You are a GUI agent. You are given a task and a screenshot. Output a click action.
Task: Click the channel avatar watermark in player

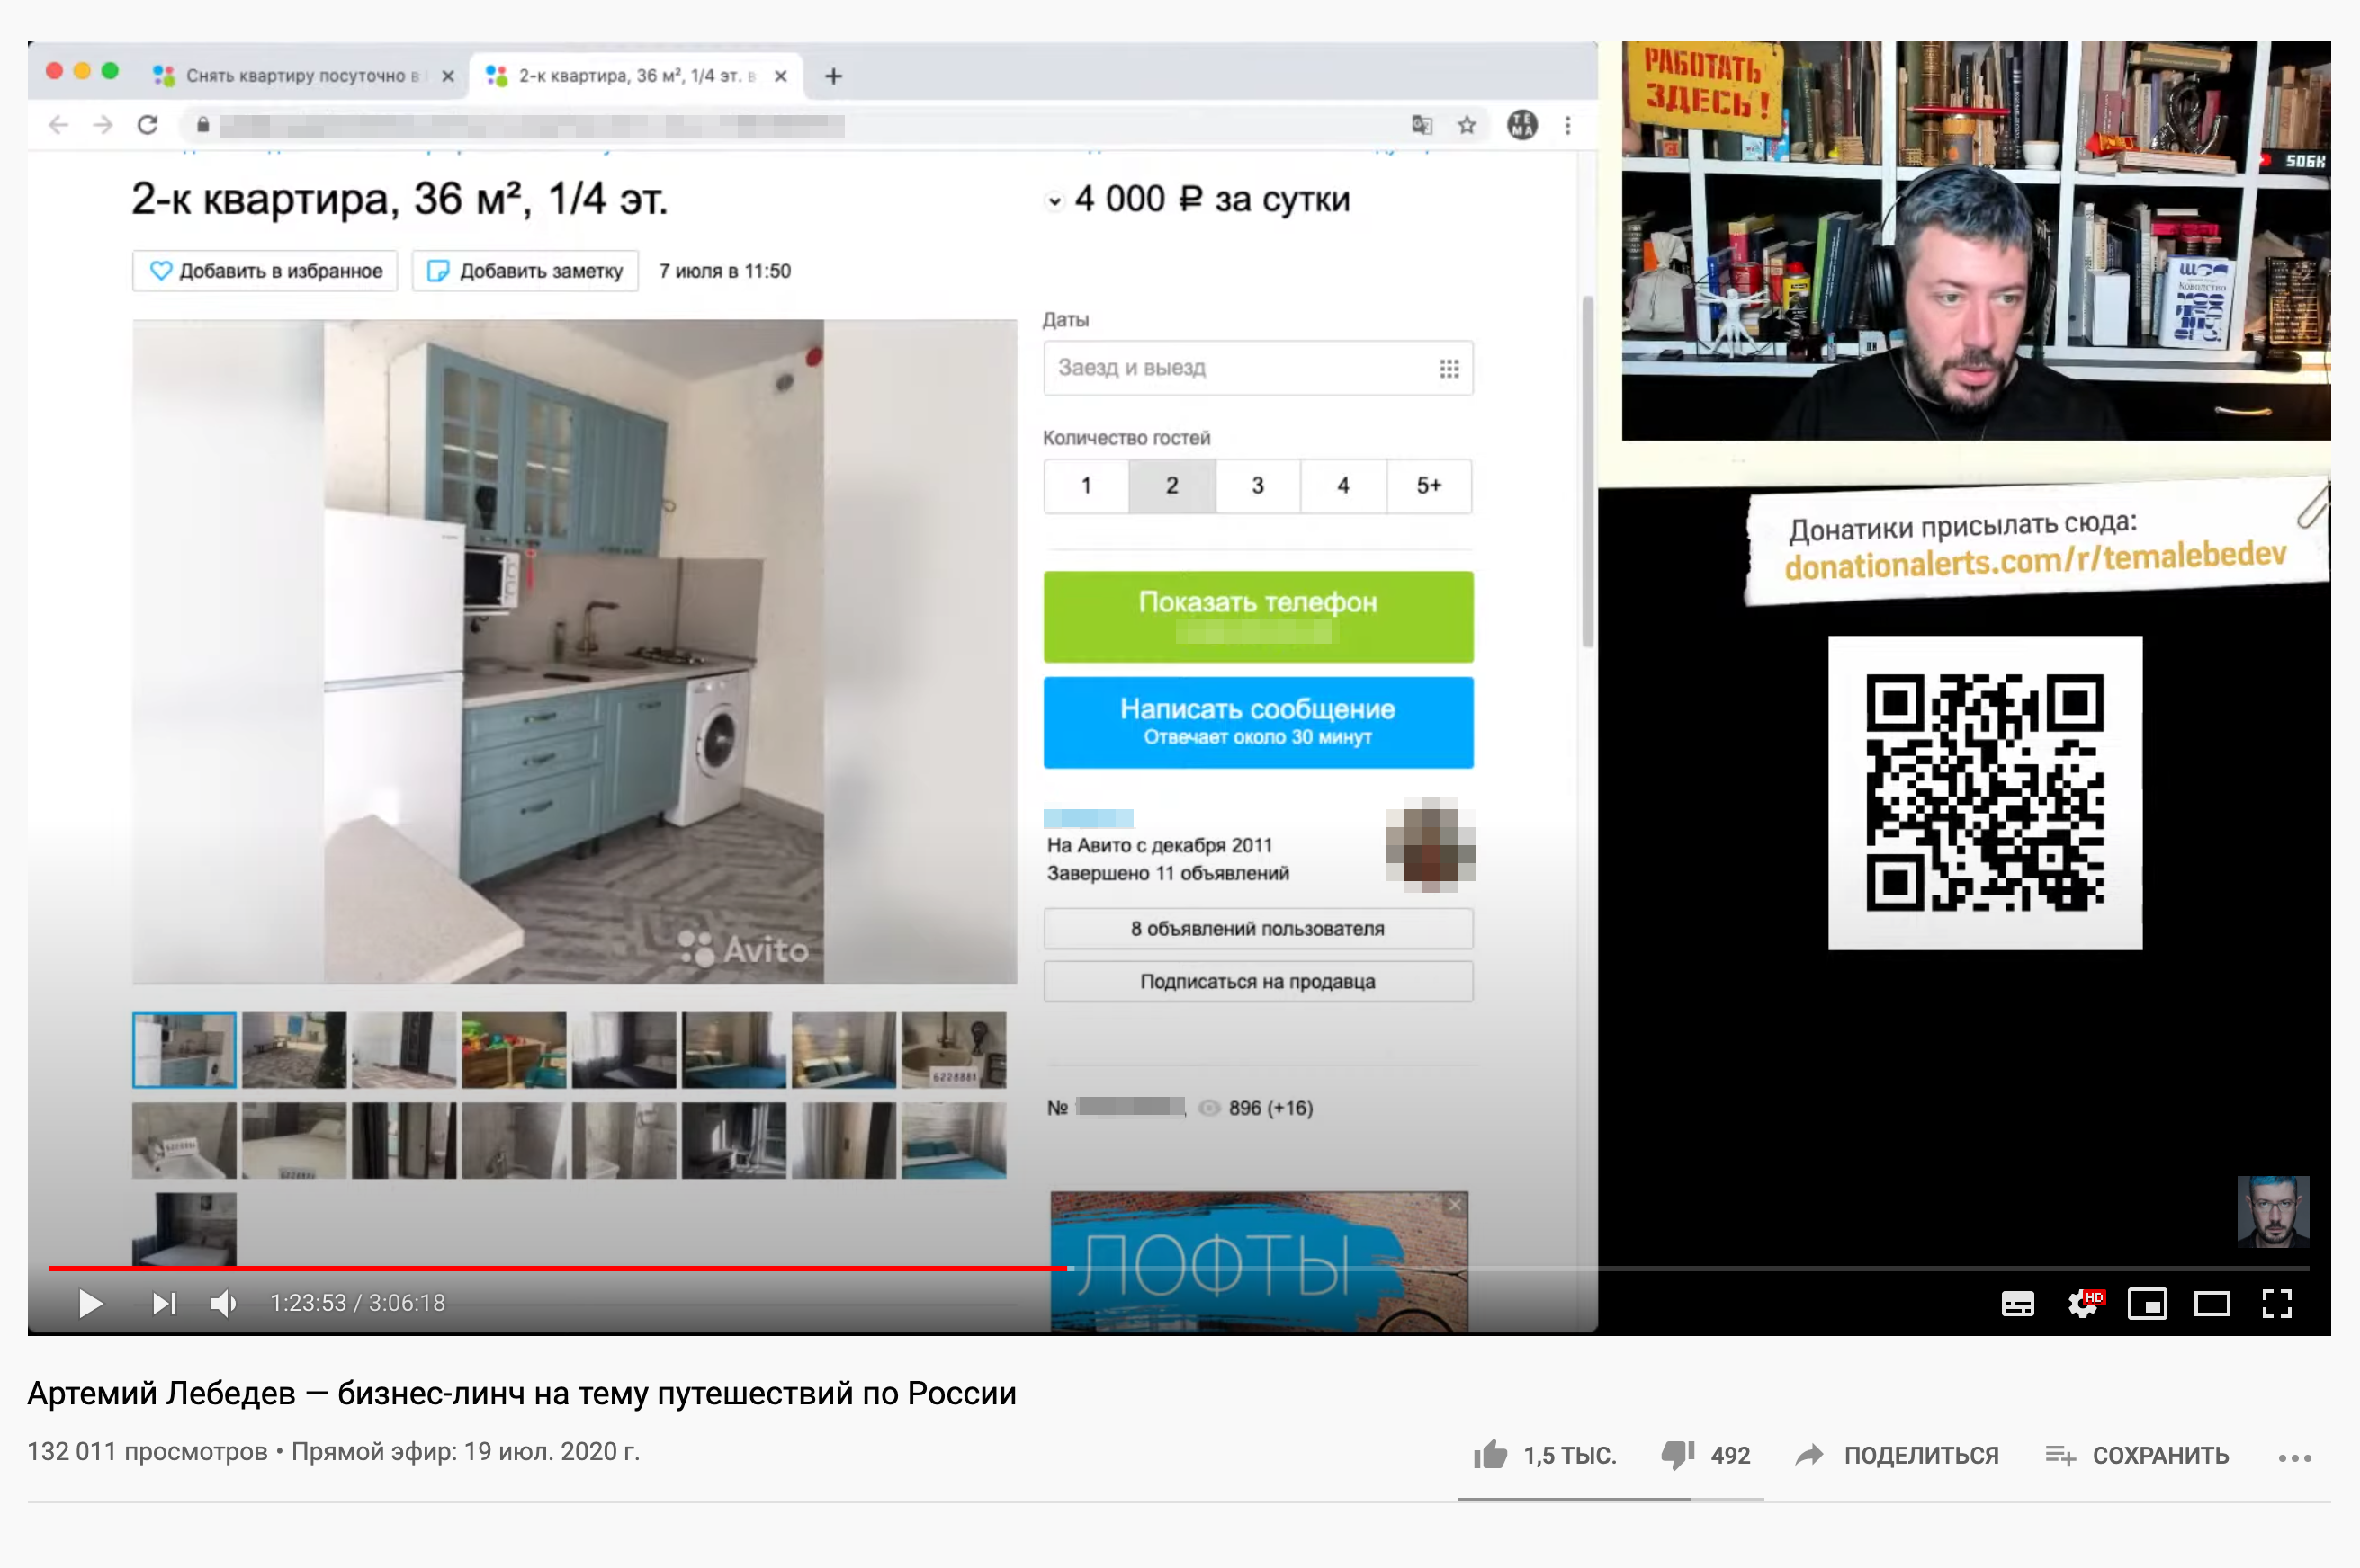tap(2273, 1211)
